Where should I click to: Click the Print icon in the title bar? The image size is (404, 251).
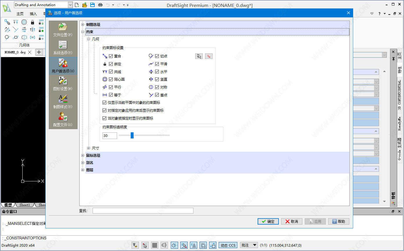pyautogui.click(x=100, y=5)
